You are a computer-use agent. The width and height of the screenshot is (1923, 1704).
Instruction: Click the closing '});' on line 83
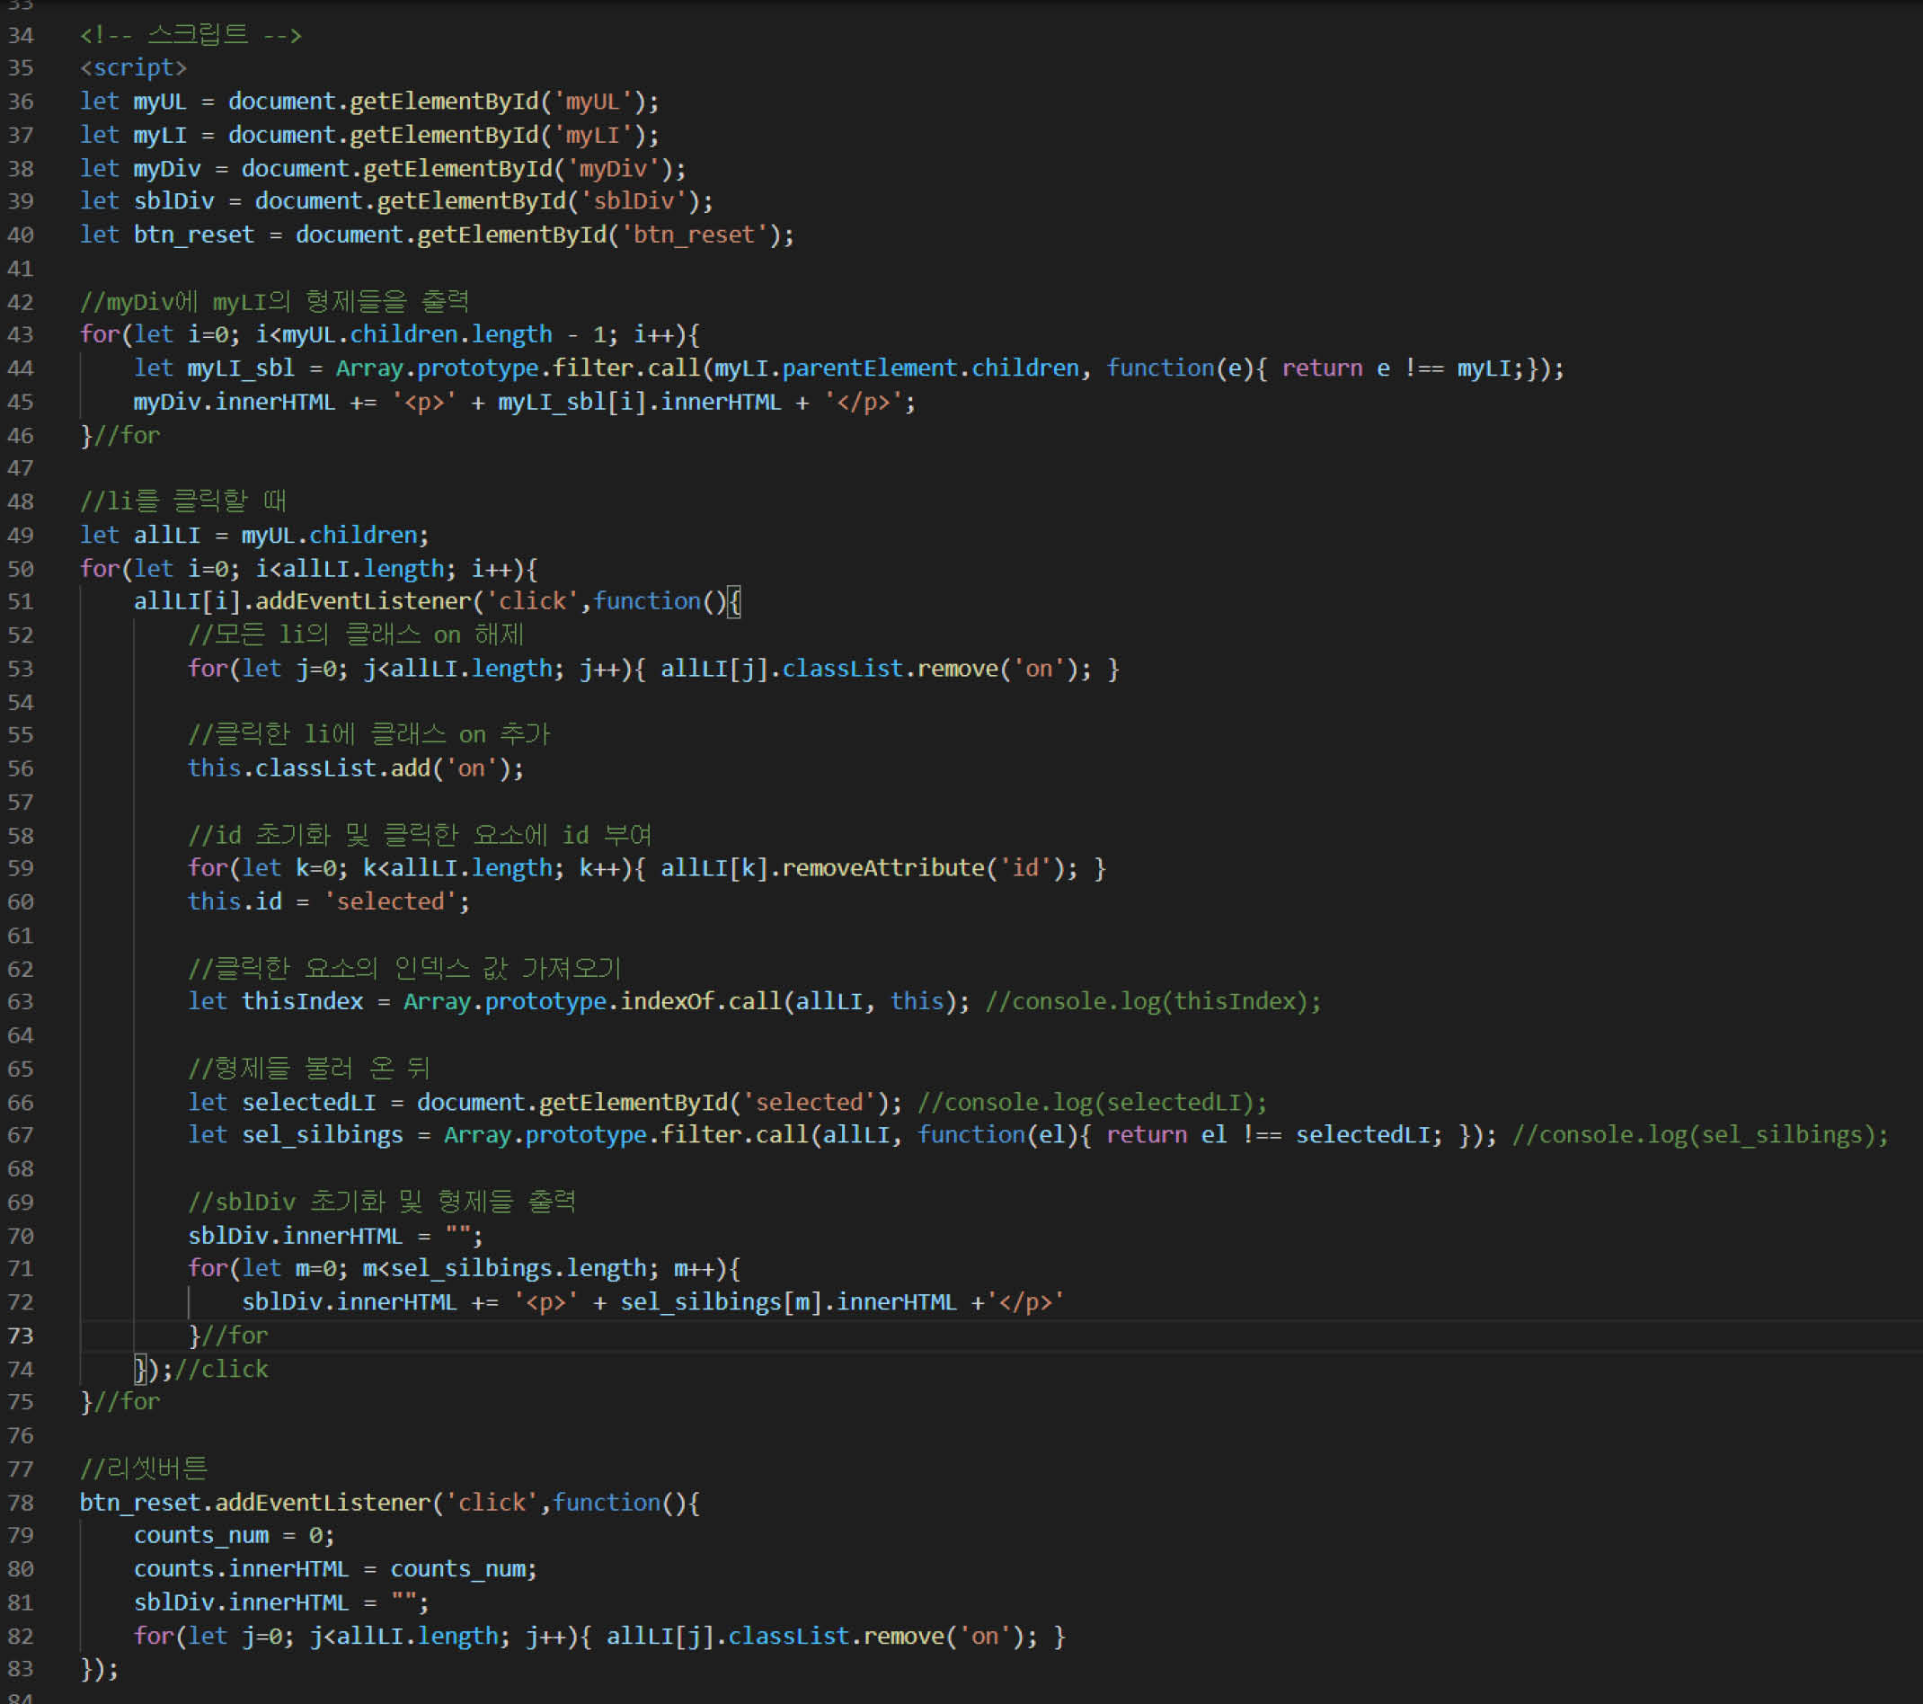100,1669
